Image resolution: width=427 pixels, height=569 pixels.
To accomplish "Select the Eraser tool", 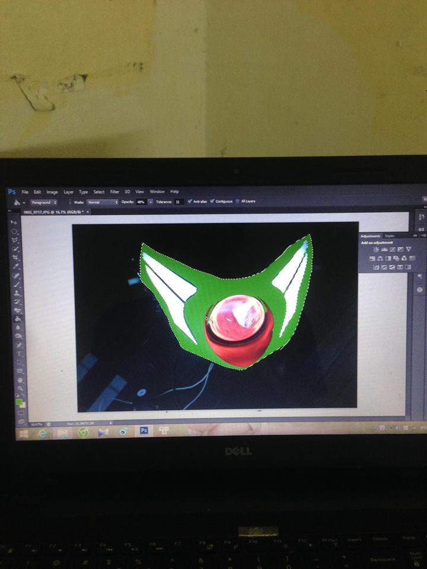I will (17, 309).
